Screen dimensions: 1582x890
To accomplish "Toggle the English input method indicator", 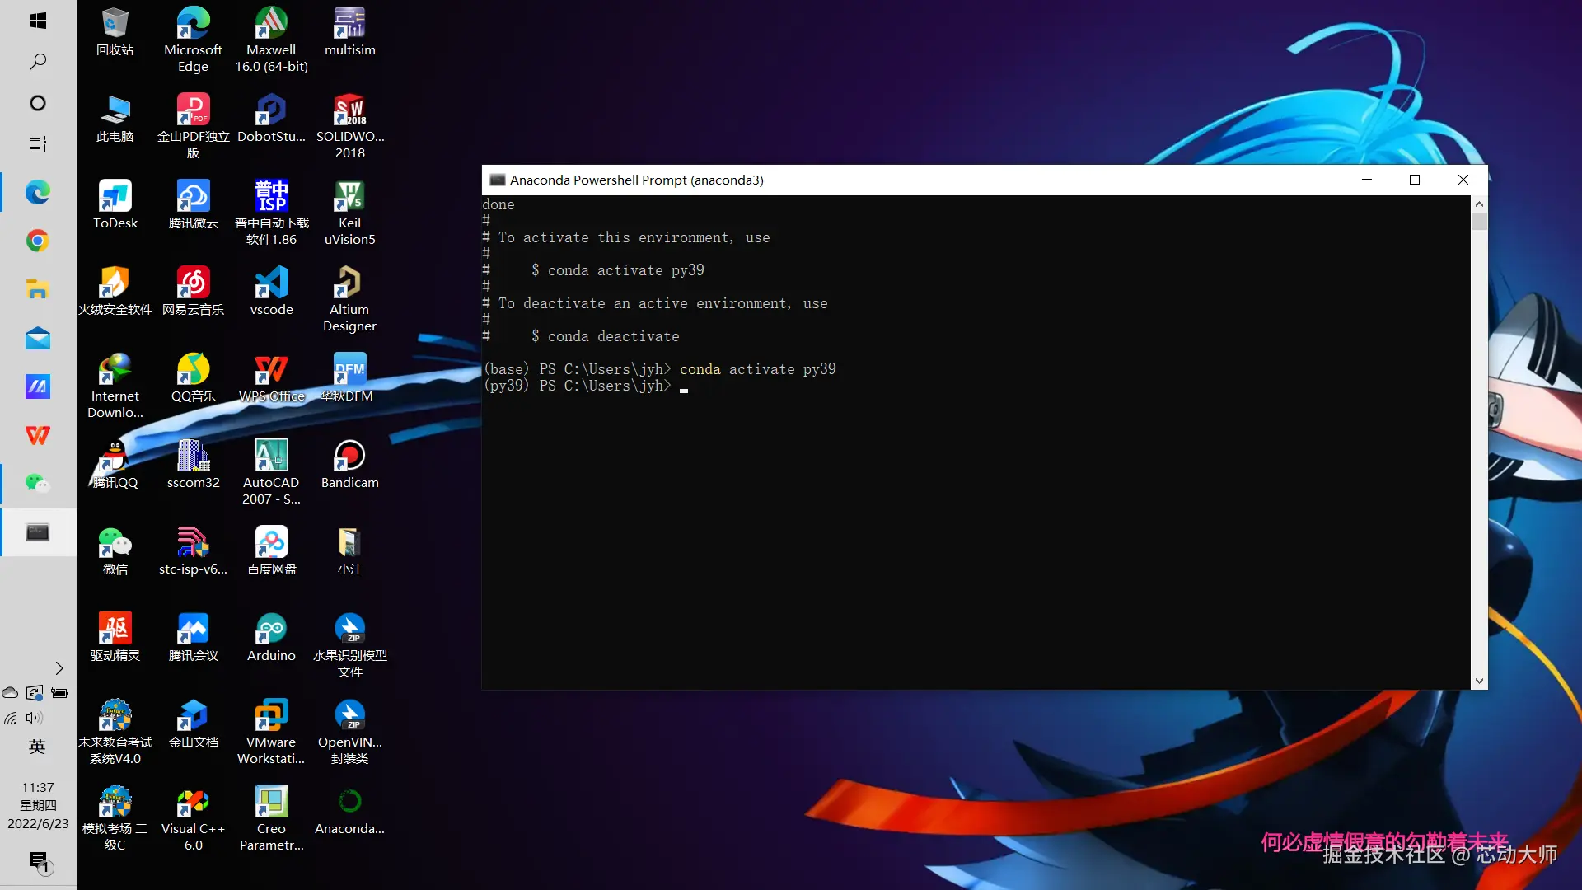I will click(x=37, y=747).
